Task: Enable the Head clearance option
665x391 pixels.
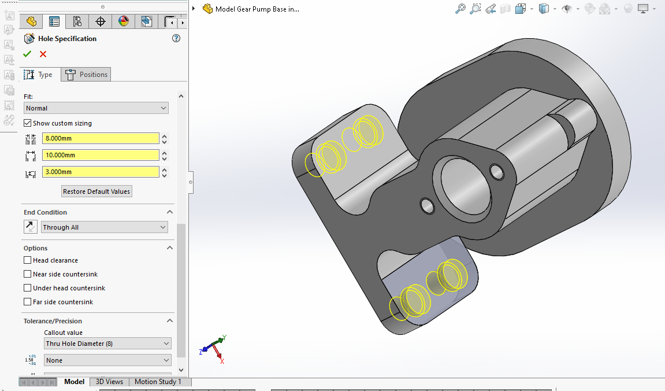Action: [x=27, y=260]
